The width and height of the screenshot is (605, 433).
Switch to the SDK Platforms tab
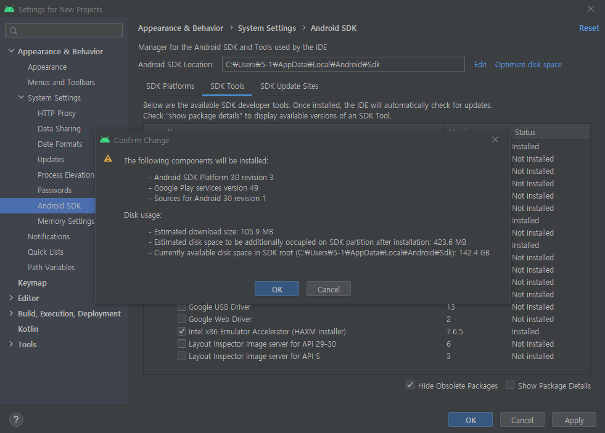tap(170, 86)
